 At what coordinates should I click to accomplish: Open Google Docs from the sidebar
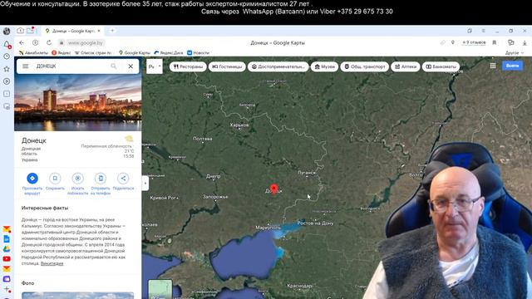pos(7,239)
